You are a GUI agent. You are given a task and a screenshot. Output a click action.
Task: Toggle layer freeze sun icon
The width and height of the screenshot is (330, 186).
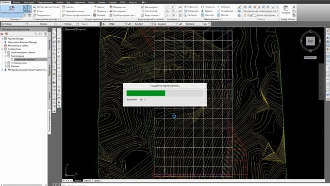249,15
